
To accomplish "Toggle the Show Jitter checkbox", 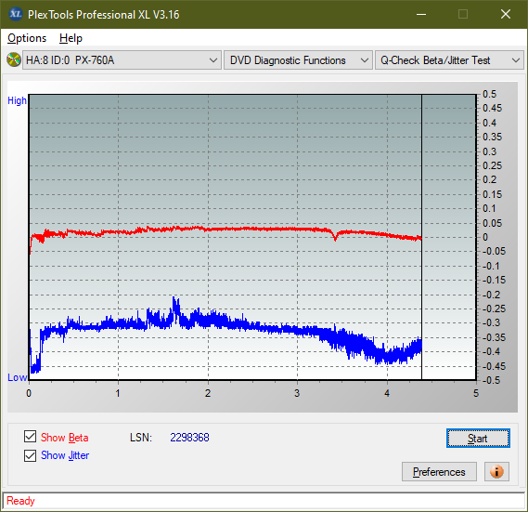I will point(30,455).
